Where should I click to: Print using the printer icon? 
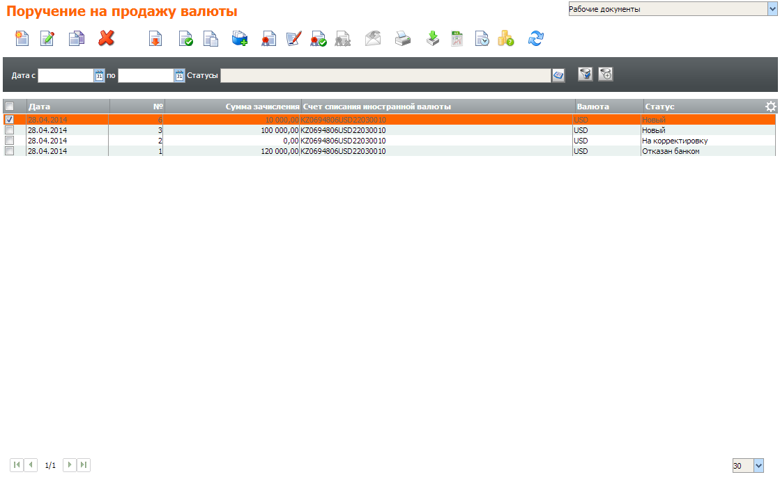point(402,38)
